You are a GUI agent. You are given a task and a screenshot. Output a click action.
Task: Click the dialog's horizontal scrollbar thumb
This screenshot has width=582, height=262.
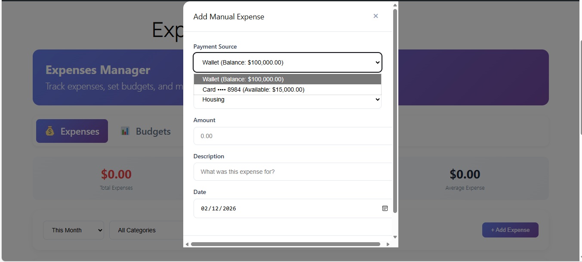point(286,244)
